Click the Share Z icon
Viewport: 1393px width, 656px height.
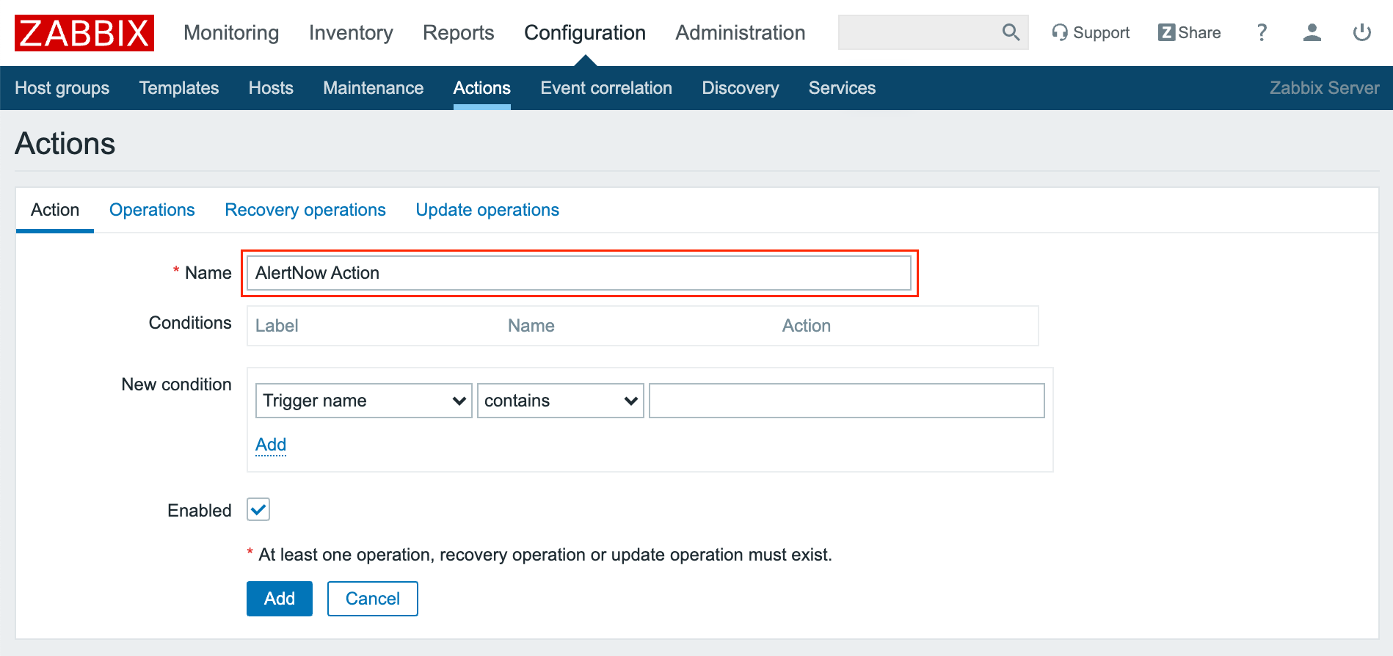[x=1166, y=32]
